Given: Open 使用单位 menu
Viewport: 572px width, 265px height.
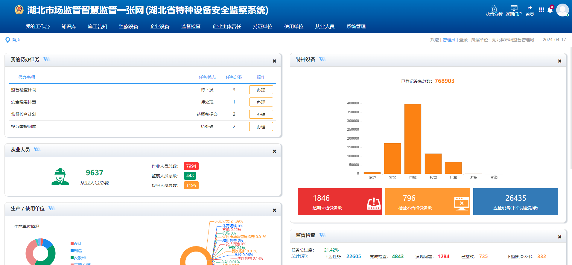Looking at the screenshot, I should [294, 27].
